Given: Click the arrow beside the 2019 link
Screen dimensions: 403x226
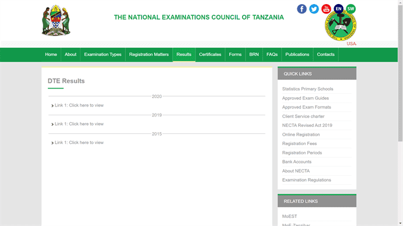Looking at the screenshot, I should coord(52,124).
